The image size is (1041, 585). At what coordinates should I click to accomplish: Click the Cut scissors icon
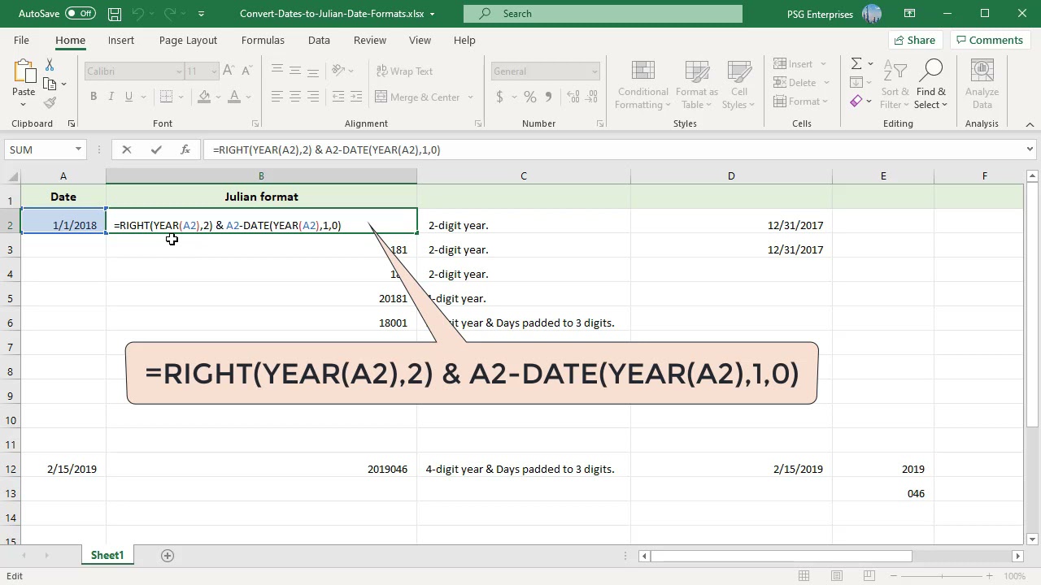pyautogui.click(x=50, y=65)
